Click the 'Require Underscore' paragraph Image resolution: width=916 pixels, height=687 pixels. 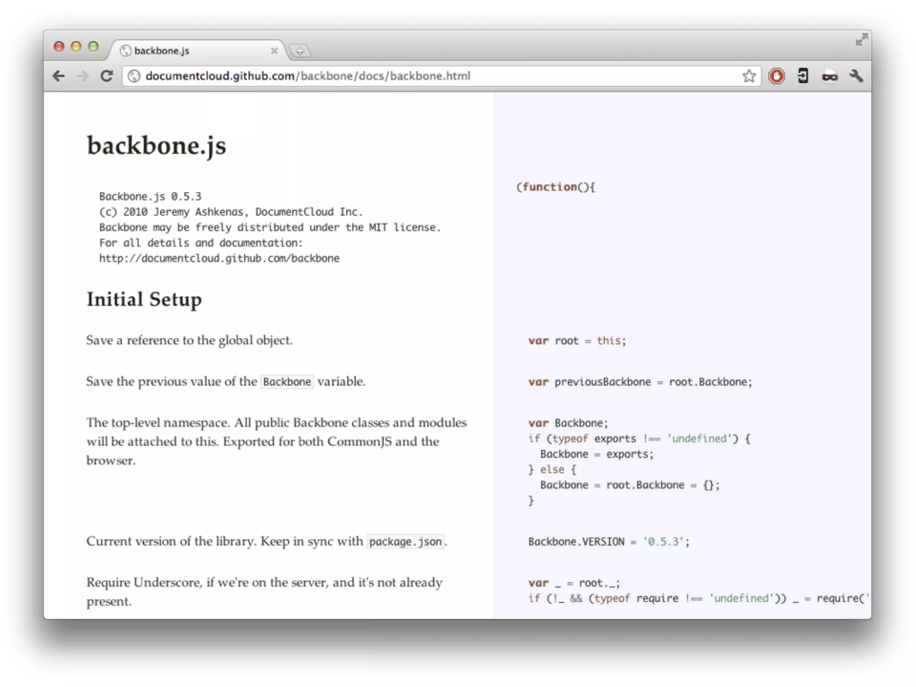(x=265, y=592)
